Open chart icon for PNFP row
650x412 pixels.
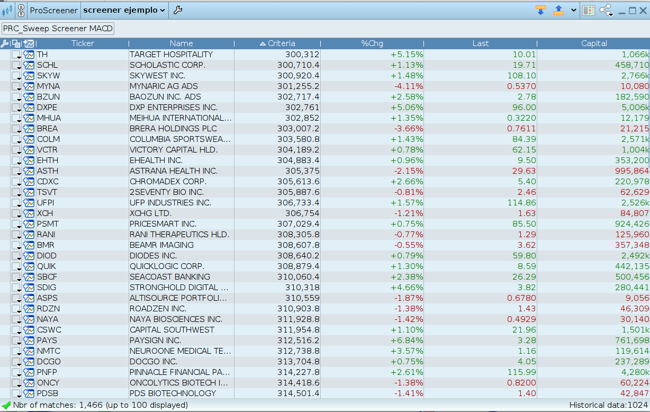point(29,372)
